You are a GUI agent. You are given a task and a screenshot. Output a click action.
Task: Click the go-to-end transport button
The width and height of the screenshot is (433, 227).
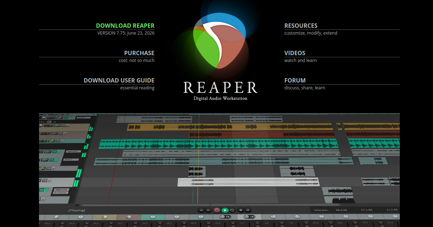pos(208,210)
